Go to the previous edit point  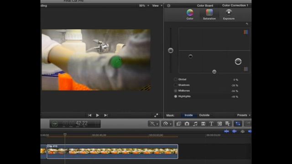(89, 115)
